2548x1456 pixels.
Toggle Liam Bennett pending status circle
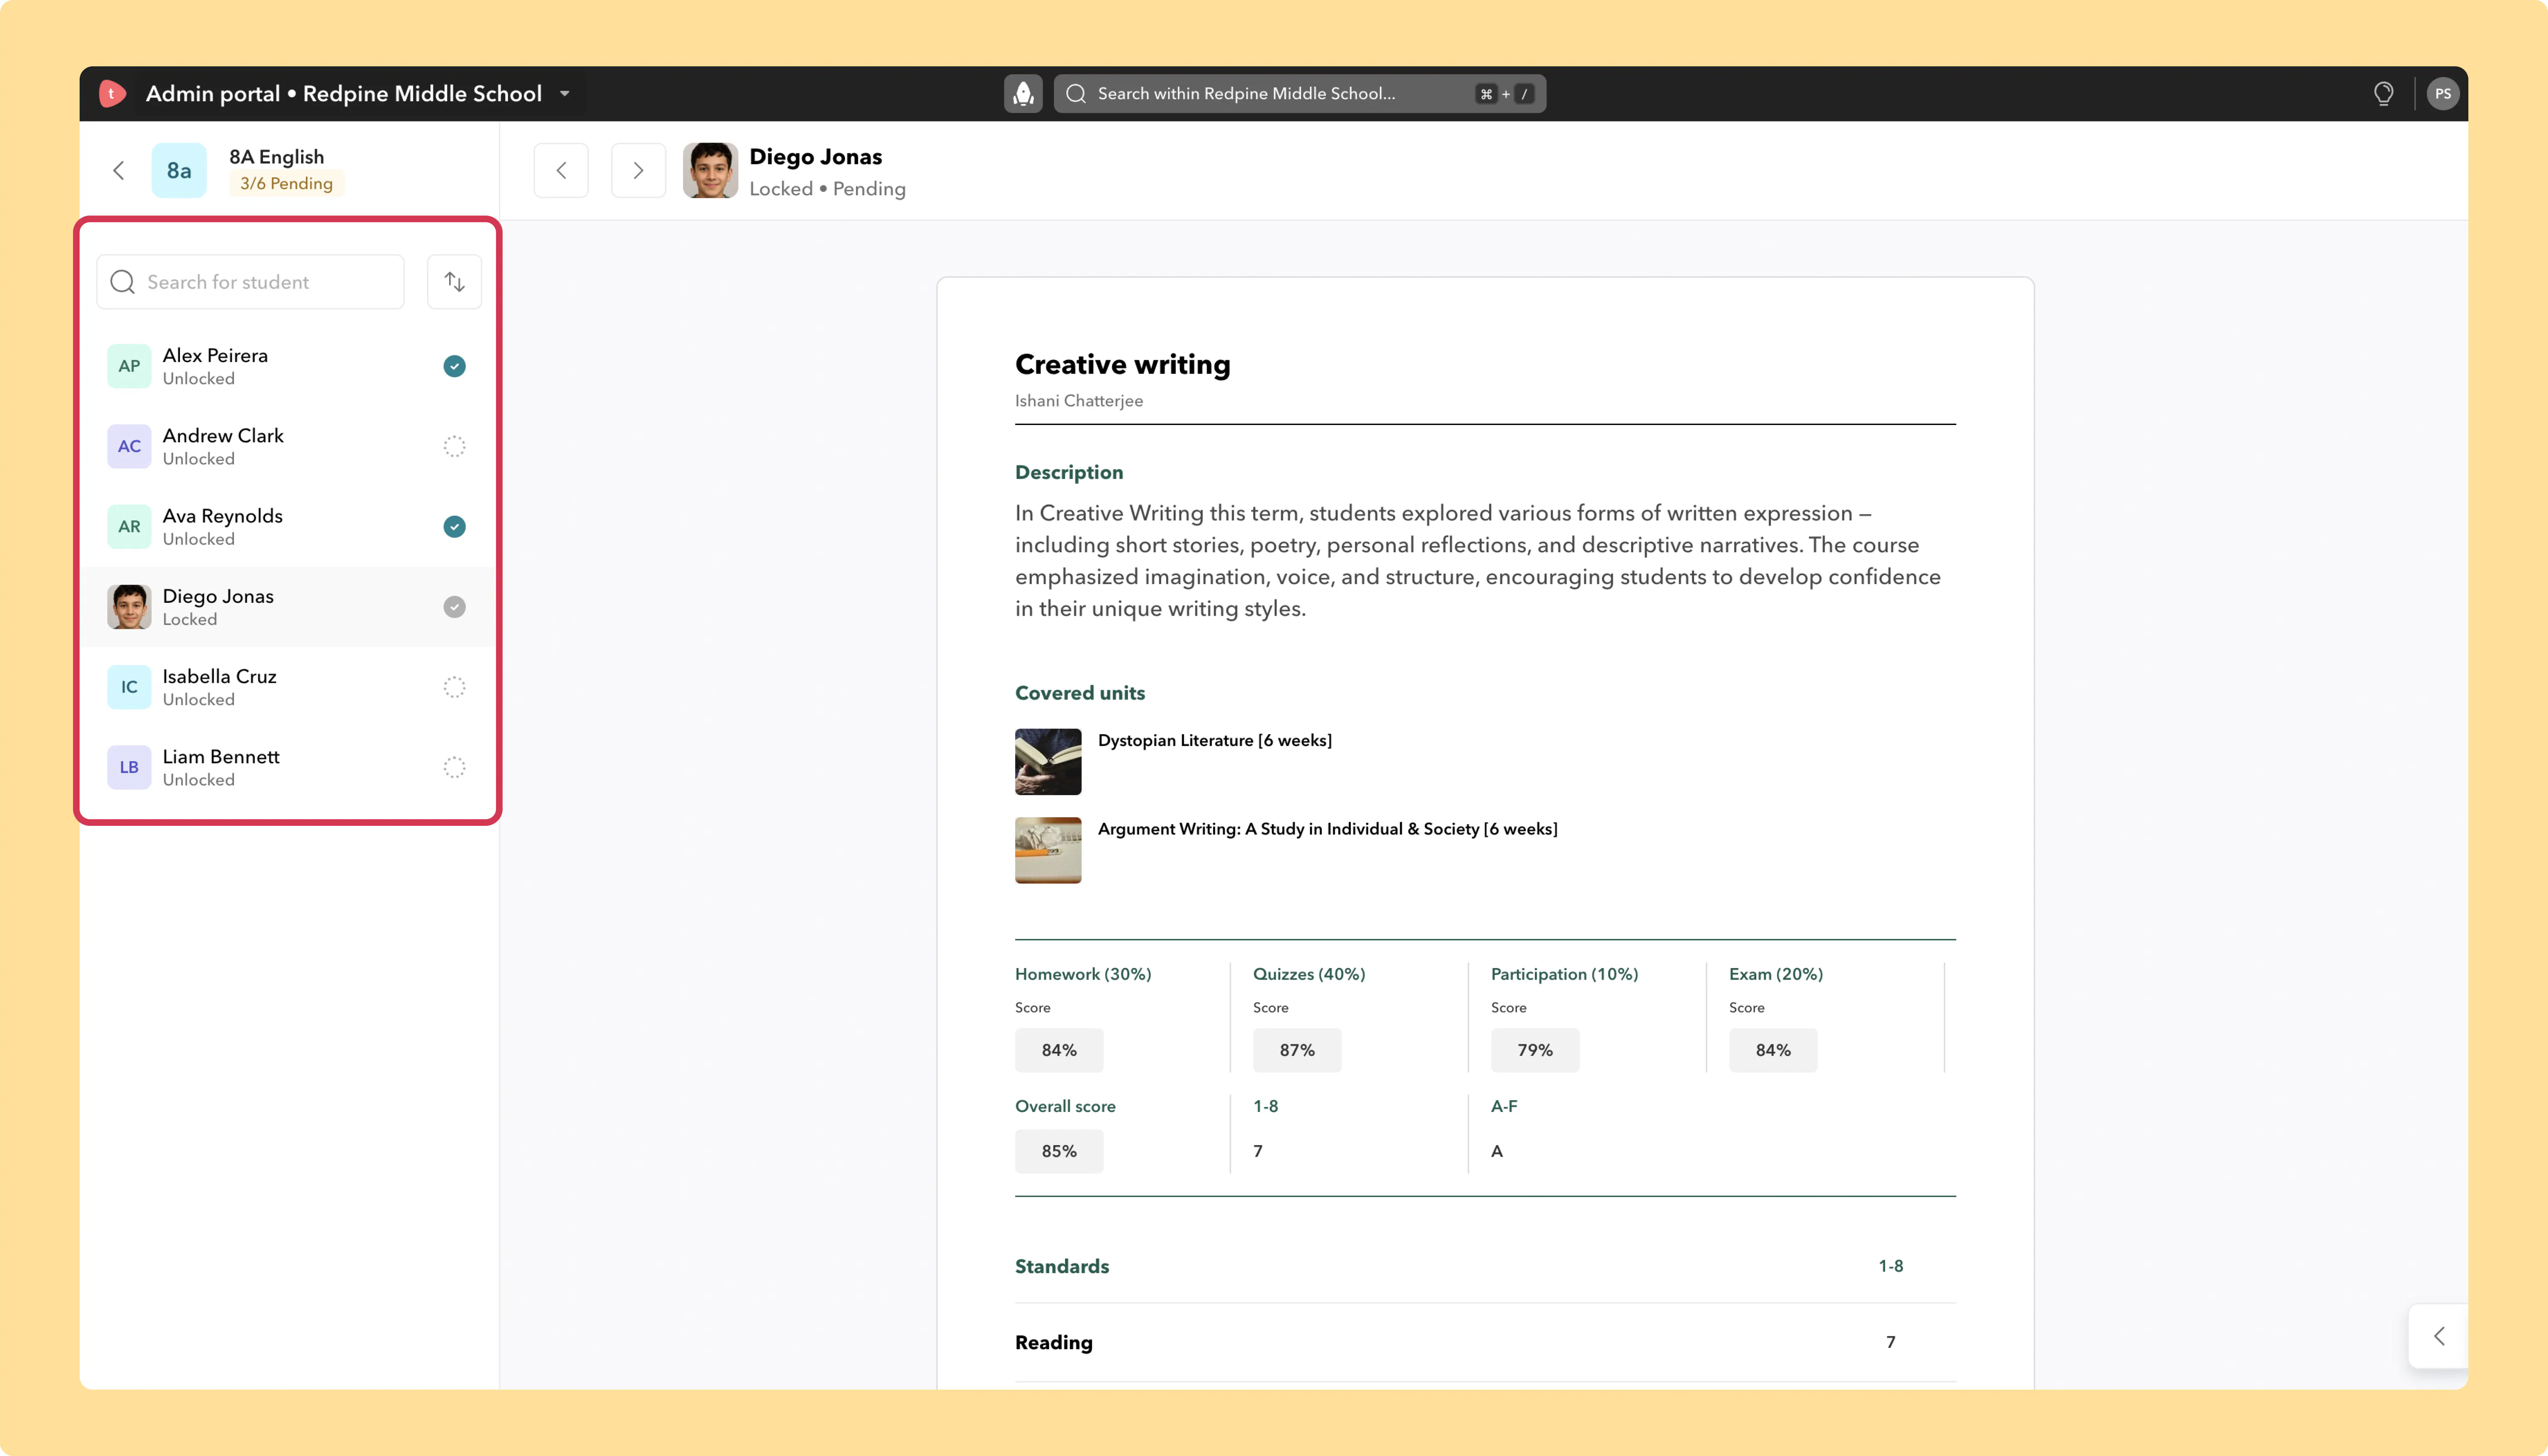click(x=454, y=767)
